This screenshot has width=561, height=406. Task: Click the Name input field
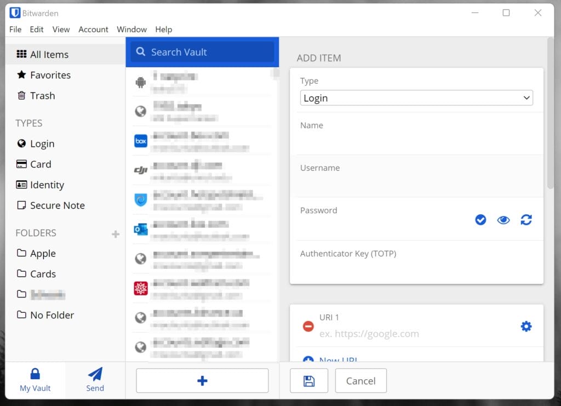[416, 134]
